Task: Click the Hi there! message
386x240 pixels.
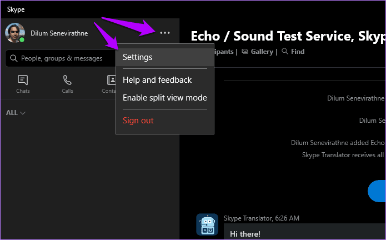Action: (245, 234)
